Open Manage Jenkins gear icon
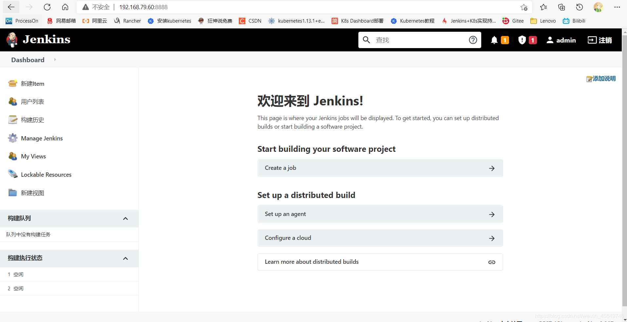The height and width of the screenshot is (322, 627). [x=13, y=138]
